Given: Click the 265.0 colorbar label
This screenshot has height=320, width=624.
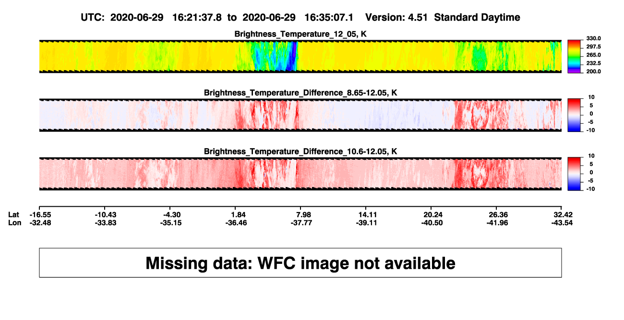Looking at the screenshot, I should pos(593,55).
